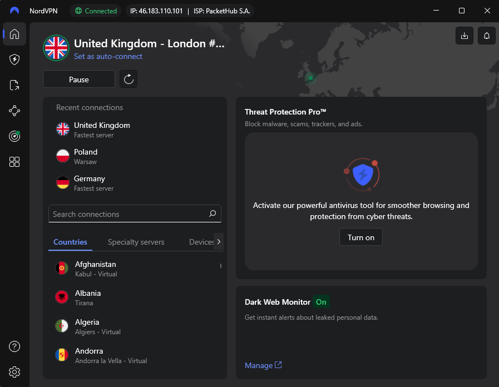The width and height of the screenshot is (499, 387).
Task: Click the Poland flag in recent connections
Action: [63, 156]
